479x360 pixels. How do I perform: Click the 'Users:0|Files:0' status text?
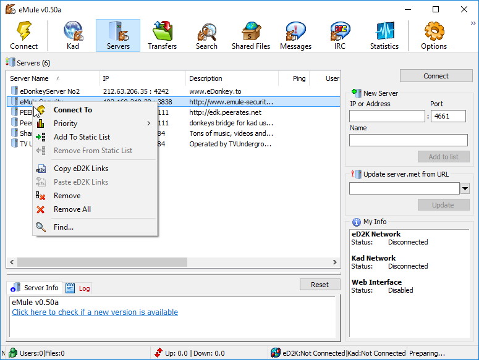42,353
